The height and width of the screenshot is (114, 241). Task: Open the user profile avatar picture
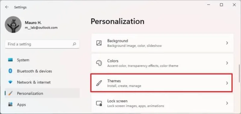click(x=13, y=25)
